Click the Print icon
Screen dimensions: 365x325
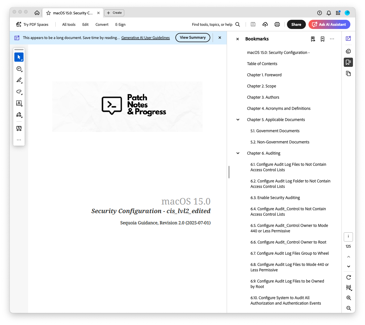[x=277, y=24]
